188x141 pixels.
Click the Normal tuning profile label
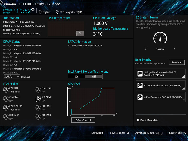coord(160,49)
